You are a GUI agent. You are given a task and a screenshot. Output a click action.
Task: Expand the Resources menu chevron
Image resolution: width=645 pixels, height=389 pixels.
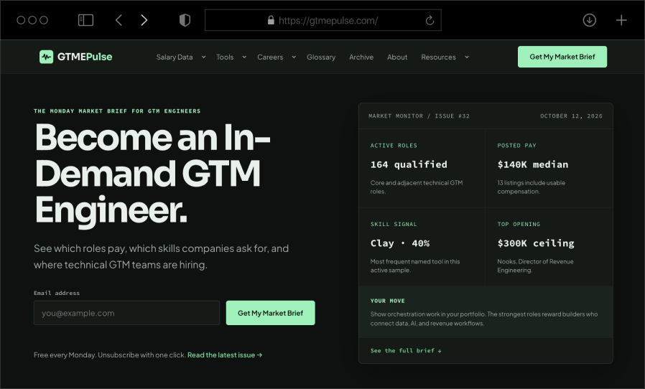pyautogui.click(x=466, y=57)
